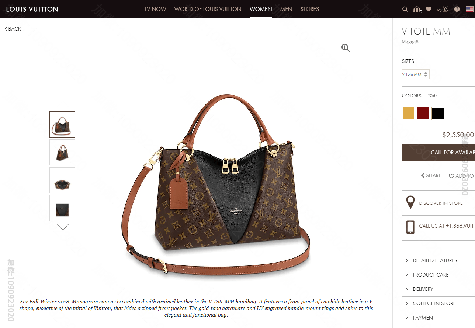The height and width of the screenshot is (328, 475).
Task: Open the Women menu tab
Action: tap(261, 9)
